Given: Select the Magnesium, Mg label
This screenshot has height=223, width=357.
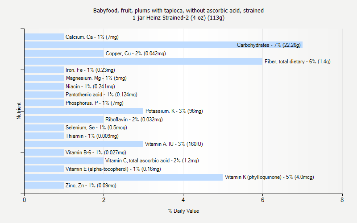Looking at the screenshot, I should [x=96, y=78].
